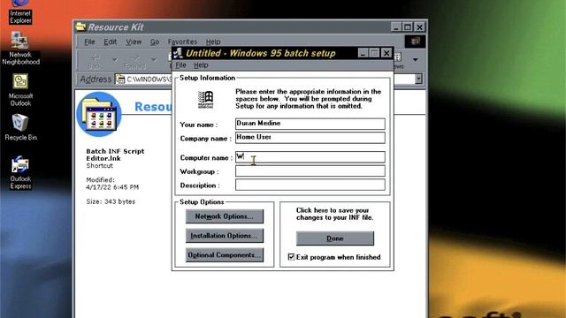Open Go menu in Resource Kit window
The height and width of the screenshot is (318, 566).
155,42
